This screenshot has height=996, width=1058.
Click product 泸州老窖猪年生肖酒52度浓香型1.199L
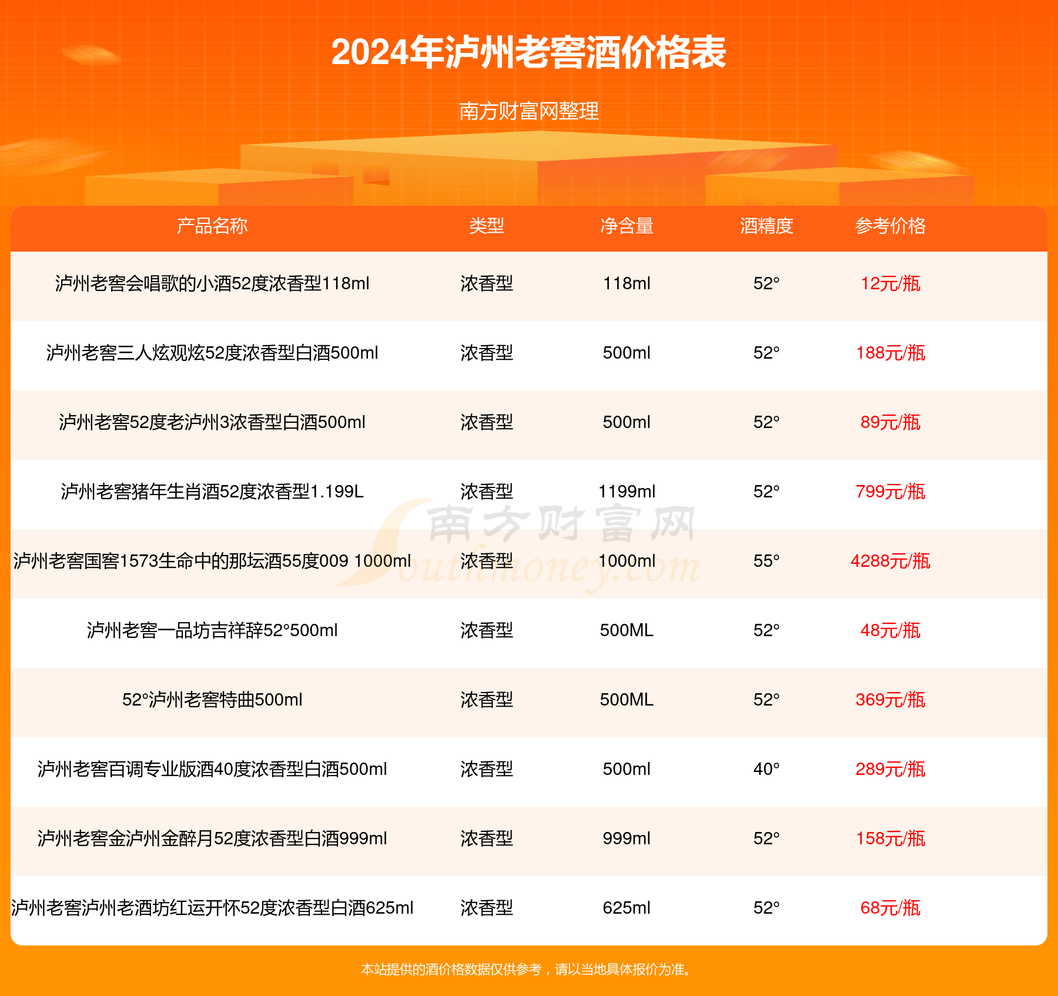(212, 492)
